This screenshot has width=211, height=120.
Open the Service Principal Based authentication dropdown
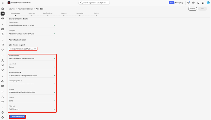click(23, 49)
